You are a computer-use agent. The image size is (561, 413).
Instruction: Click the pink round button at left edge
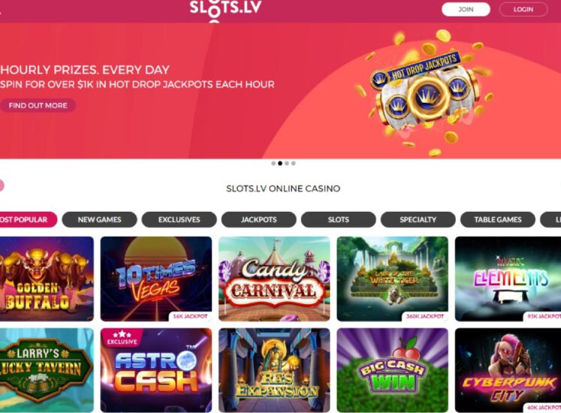coord(2,185)
